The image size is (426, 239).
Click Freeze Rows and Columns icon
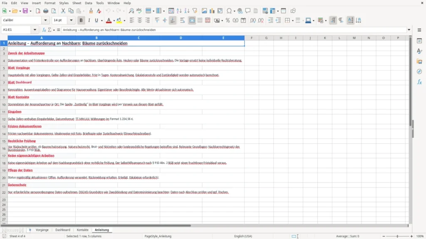click(x=273, y=11)
